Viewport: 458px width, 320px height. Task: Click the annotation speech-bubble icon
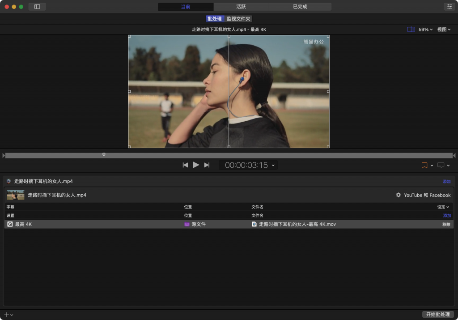441,165
